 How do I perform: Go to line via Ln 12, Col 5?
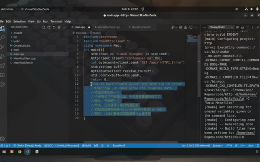click(196, 146)
